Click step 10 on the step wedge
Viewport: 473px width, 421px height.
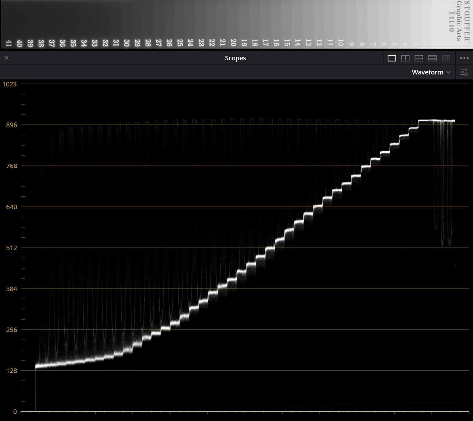(x=341, y=43)
